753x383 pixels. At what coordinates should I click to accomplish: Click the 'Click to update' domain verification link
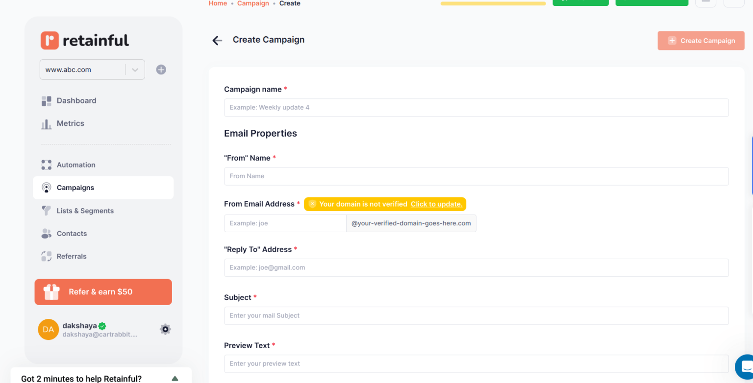coord(436,204)
